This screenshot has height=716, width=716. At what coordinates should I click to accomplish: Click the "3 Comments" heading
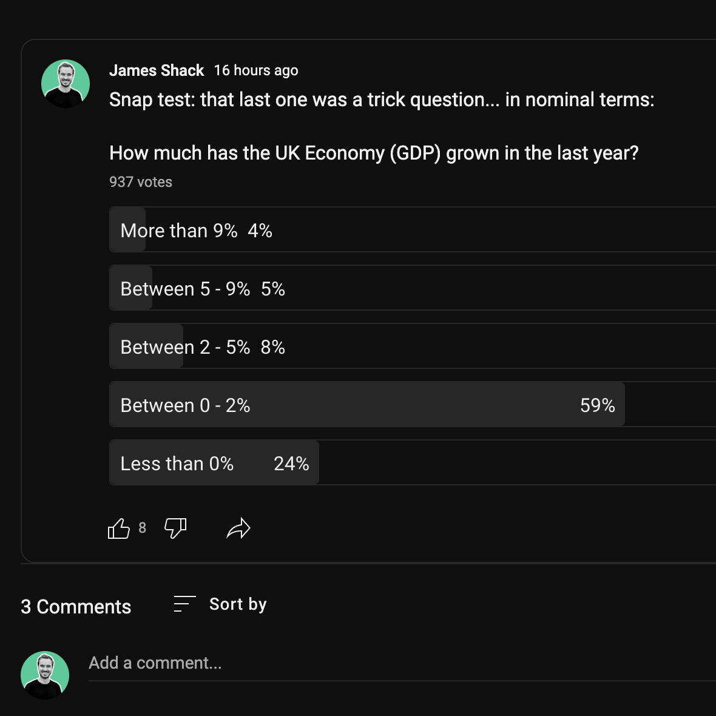(x=76, y=607)
